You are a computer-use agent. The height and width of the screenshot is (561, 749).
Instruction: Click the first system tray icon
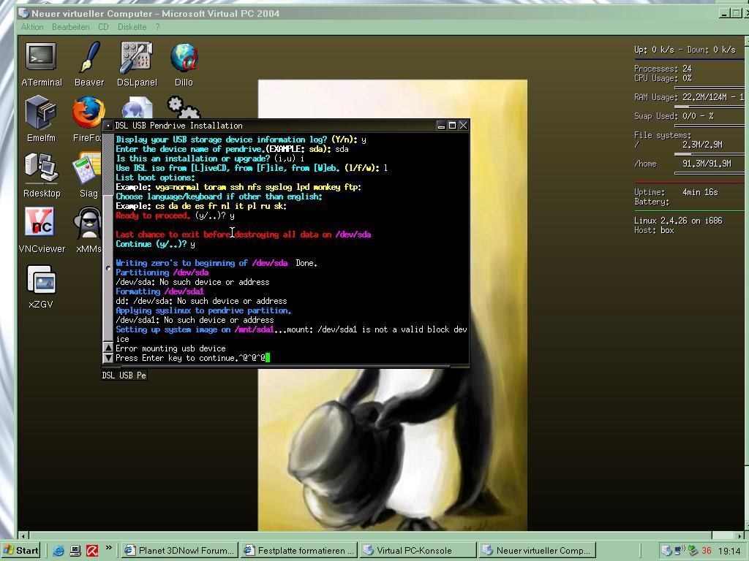tap(667, 551)
